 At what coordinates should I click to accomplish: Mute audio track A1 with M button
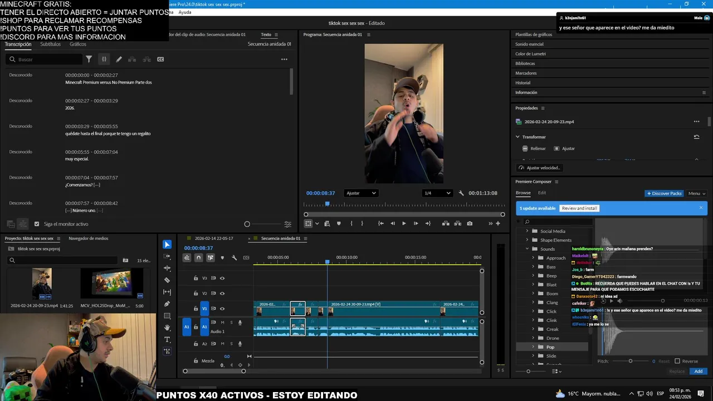pyautogui.click(x=223, y=322)
